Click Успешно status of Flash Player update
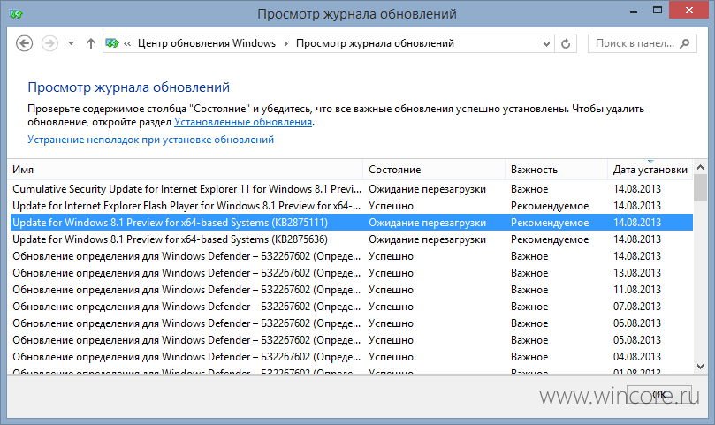Screen dimensions: 715x425 (x=391, y=206)
